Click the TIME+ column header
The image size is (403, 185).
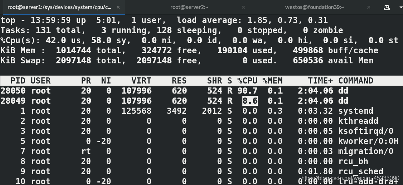point(320,81)
